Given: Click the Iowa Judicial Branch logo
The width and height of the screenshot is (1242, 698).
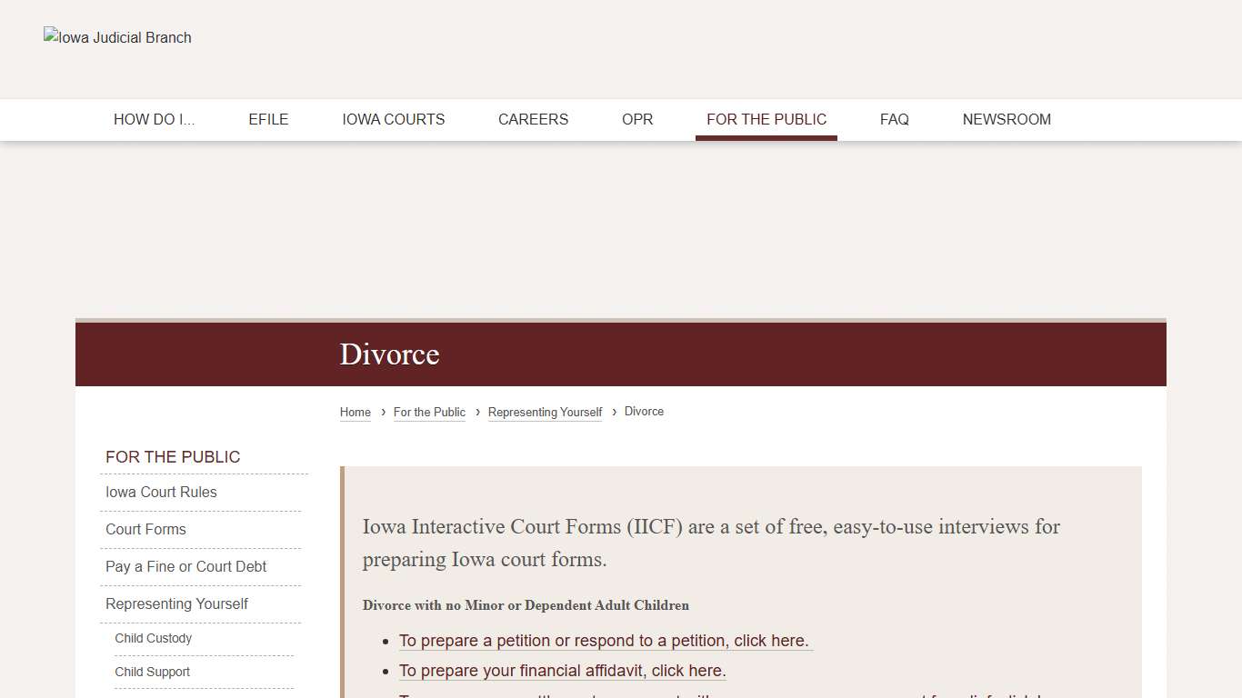Looking at the screenshot, I should [117, 37].
